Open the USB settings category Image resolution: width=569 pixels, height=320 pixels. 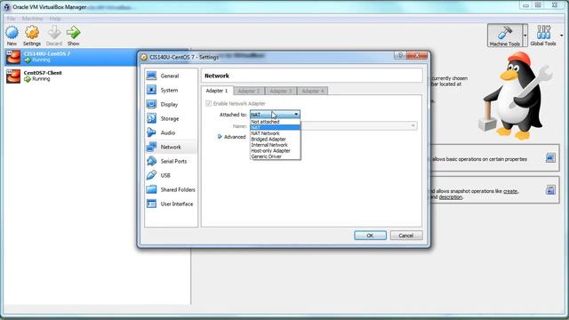coord(171,175)
